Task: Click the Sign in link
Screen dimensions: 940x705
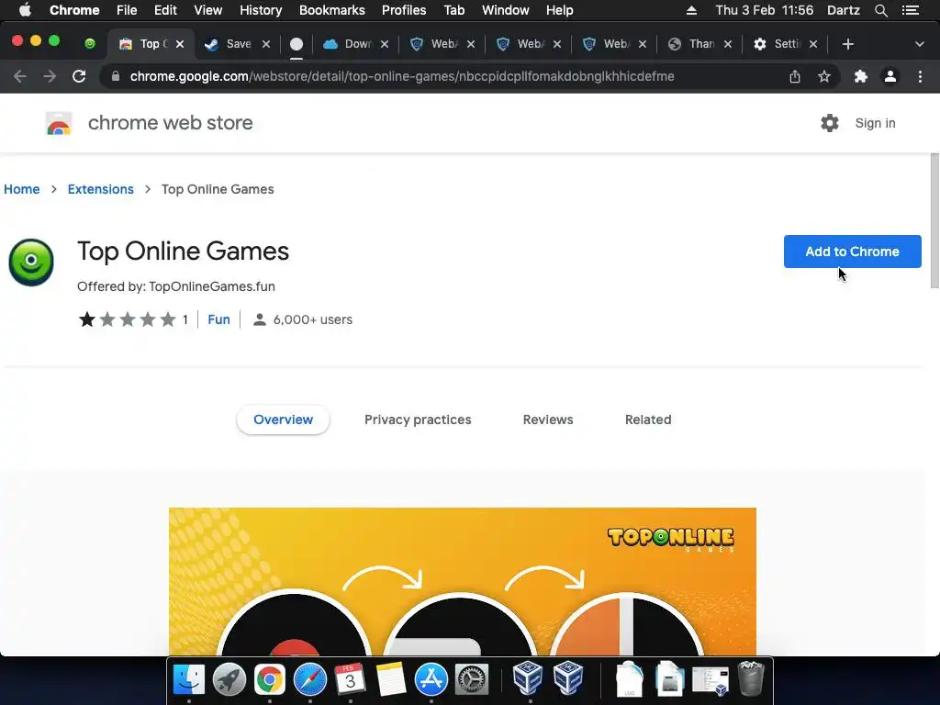Action: pos(875,123)
